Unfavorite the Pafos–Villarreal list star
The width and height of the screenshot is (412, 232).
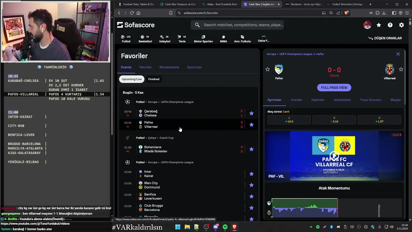pyautogui.click(x=251, y=124)
